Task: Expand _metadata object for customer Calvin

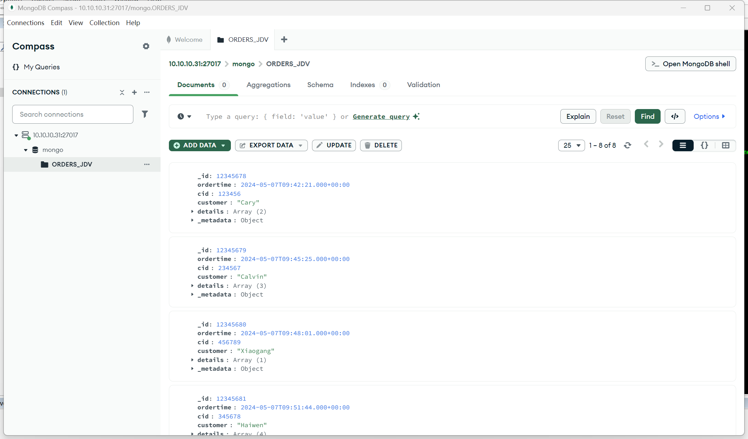Action: pyautogui.click(x=192, y=294)
